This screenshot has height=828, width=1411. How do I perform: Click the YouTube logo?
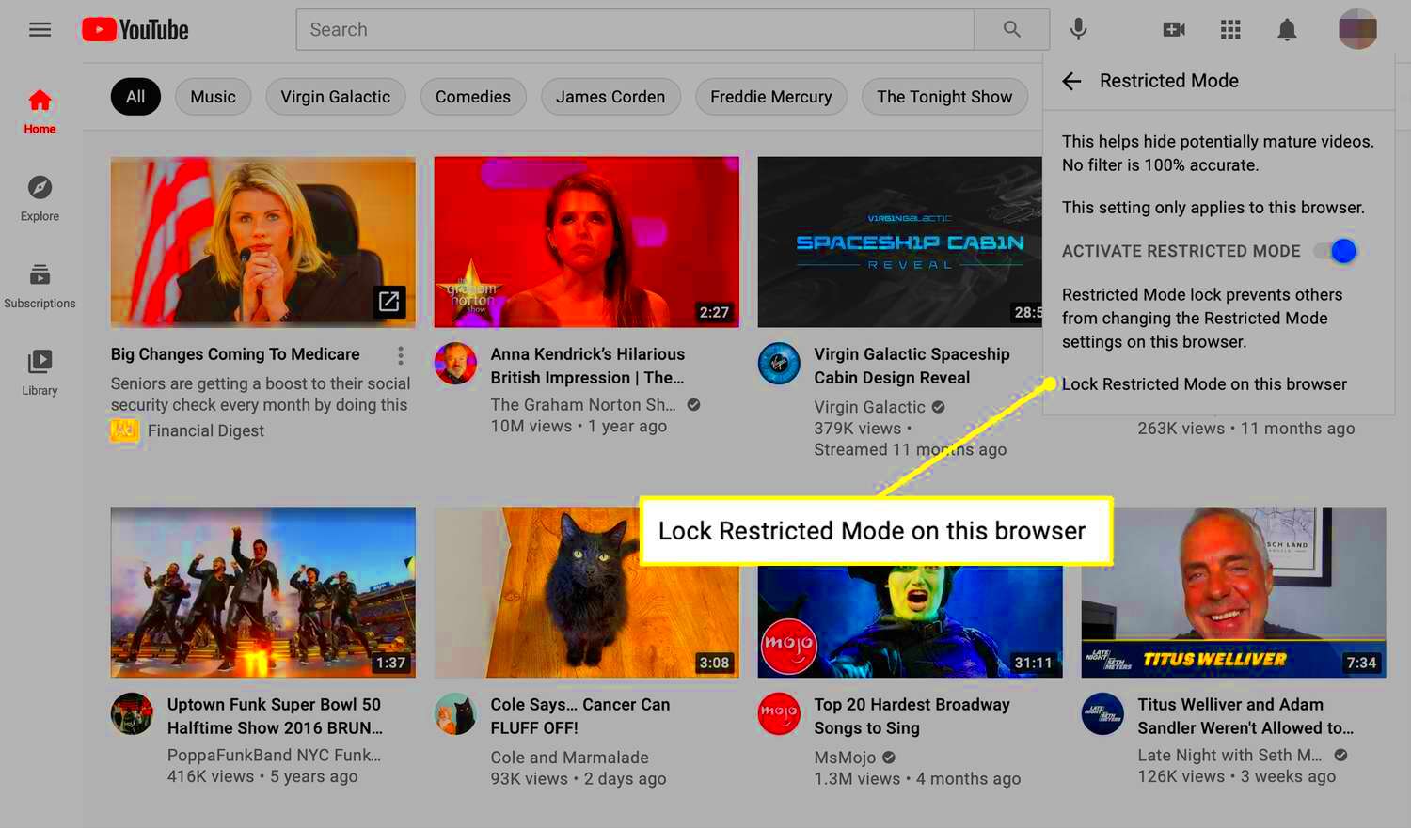click(x=135, y=30)
